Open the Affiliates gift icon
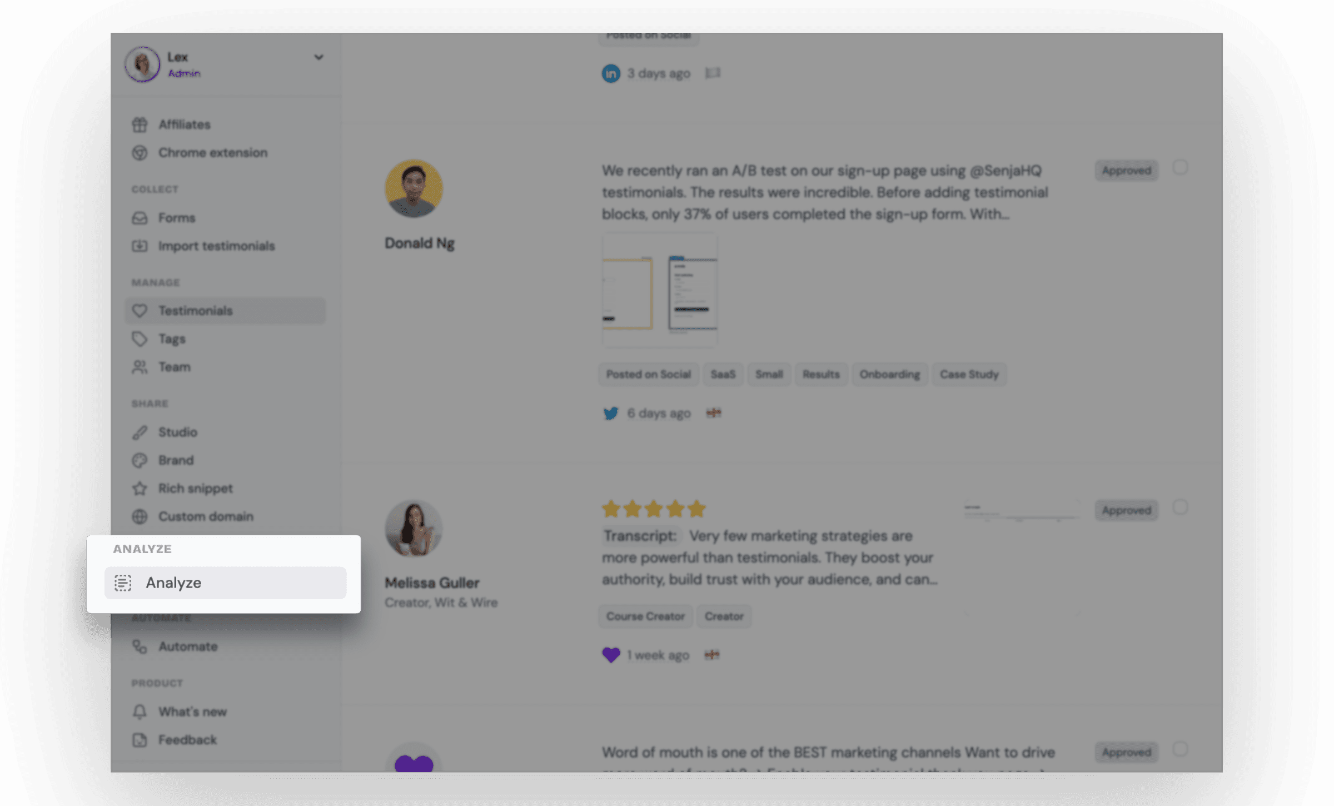 point(140,125)
